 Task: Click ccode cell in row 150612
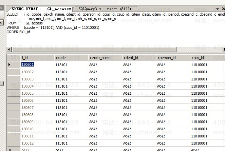click(x=71, y=143)
